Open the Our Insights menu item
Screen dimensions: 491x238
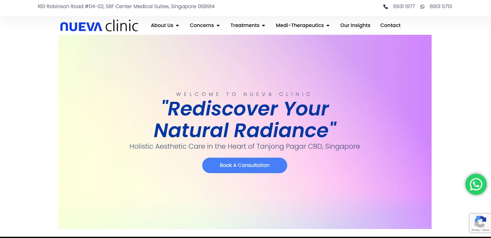point(355,25)
